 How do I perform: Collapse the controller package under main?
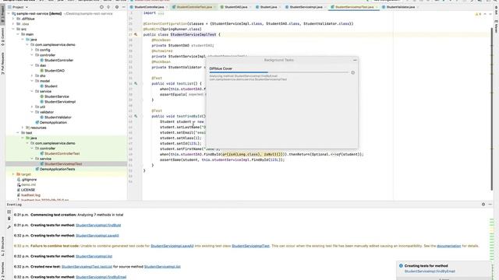(32, 55)
